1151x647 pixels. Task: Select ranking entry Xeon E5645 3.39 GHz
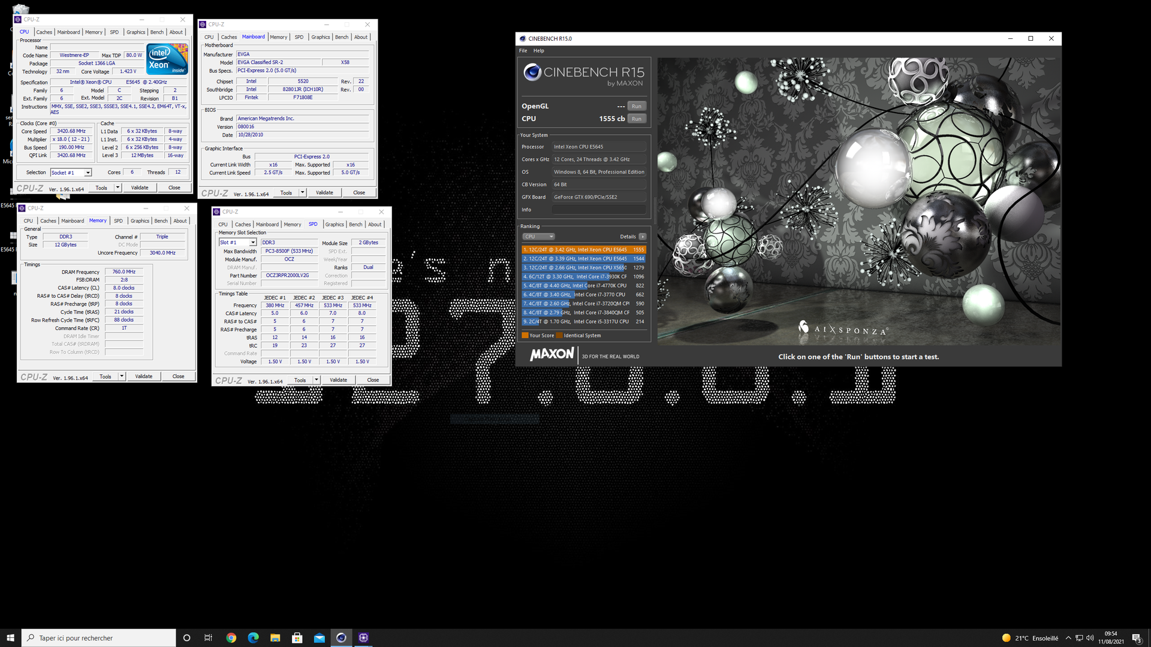click(x=584, y=259)
